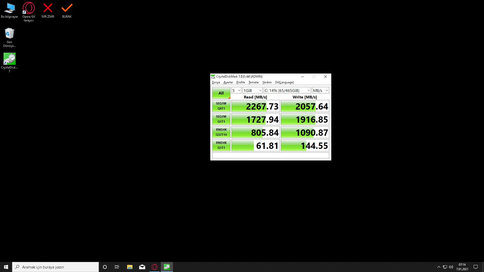Click the Windows search input field

55,267
